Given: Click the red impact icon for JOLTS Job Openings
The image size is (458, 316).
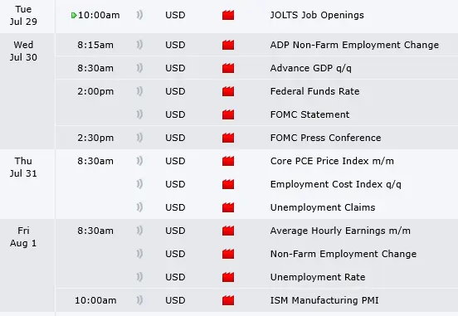Looking at the screenshot, I should [x=228, y=15].
